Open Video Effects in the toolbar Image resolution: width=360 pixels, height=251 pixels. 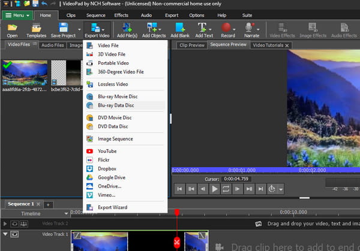[x=282, y=31]
